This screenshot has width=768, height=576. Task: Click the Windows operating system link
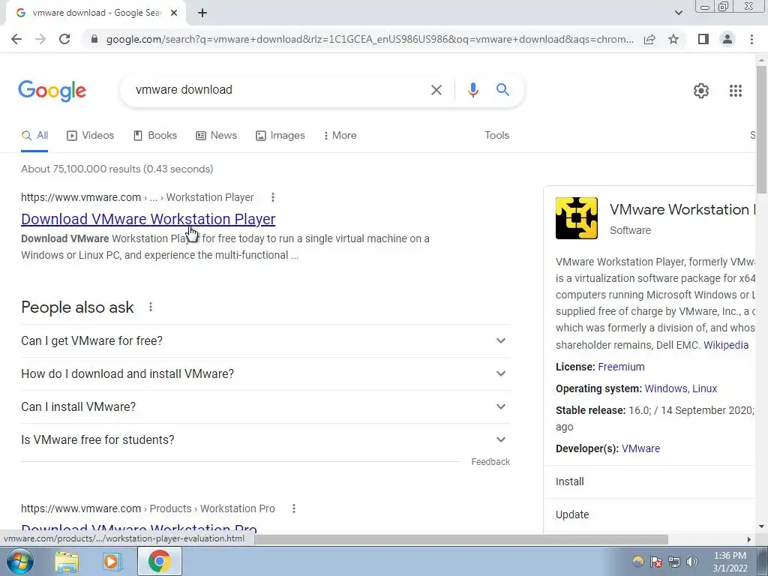(x=666, y=388)
